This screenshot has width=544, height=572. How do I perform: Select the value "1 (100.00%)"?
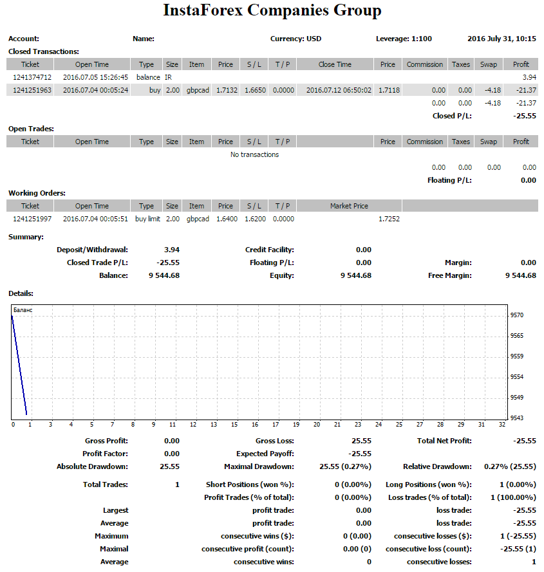click(x=513, y=497)
